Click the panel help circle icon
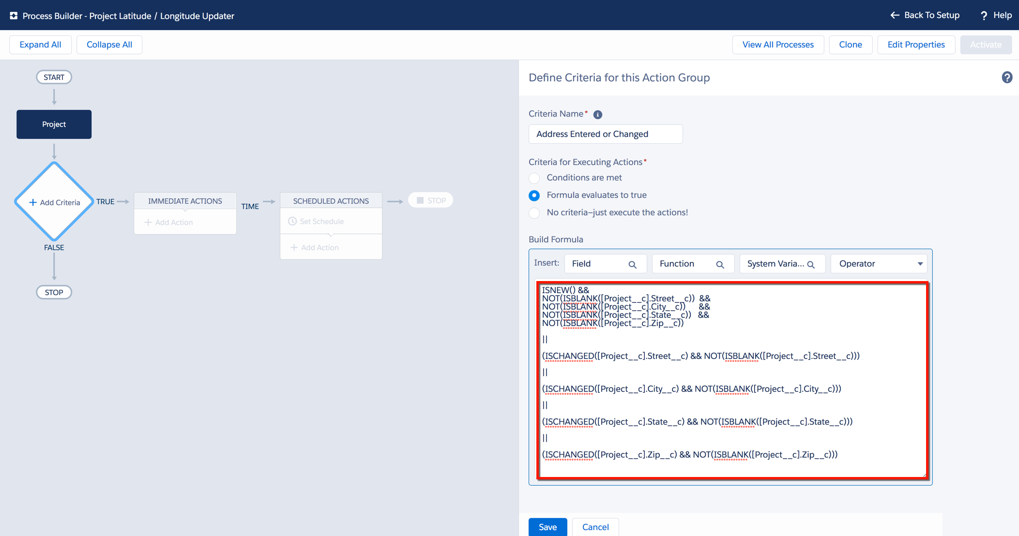Image resolution: width=1019 pixels, height=536 pixels. point(1007,77)
